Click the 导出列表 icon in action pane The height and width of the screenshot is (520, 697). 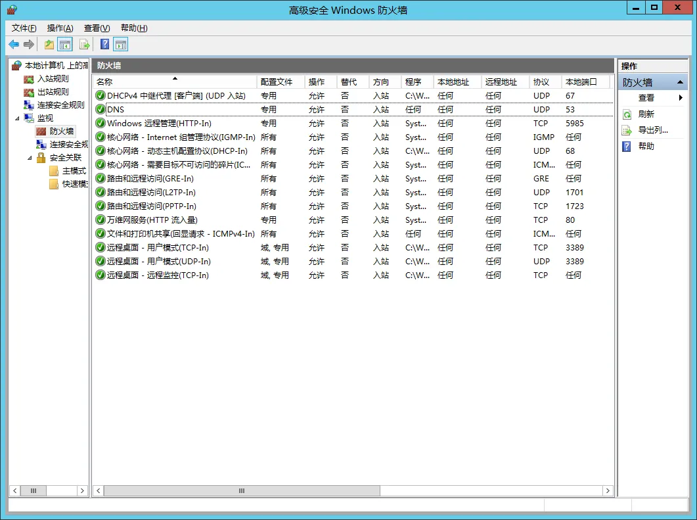coord(627,130)
